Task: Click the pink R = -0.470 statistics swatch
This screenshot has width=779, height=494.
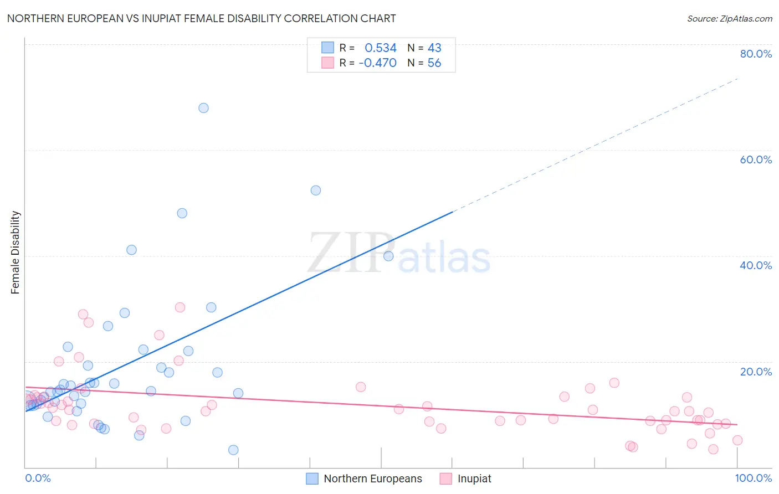Action: pos(328,63)
